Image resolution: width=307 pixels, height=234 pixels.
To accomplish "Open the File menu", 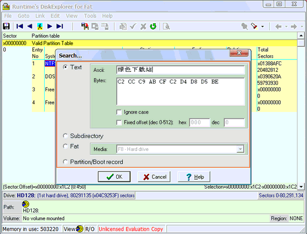I will click(x=8, y=16).
